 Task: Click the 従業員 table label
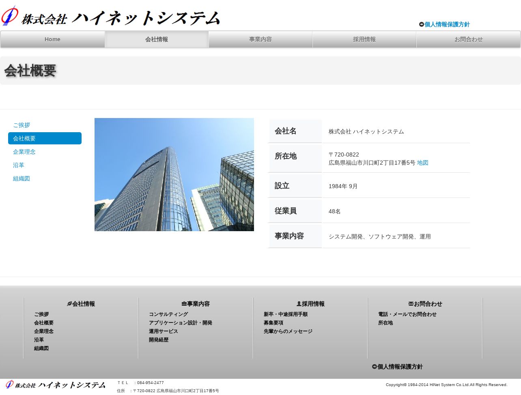[x=286, y=211]
